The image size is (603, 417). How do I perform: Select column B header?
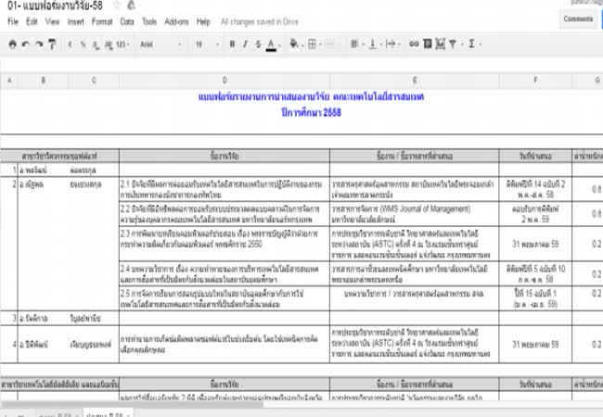pyautogui.click(x=43, y=81)
